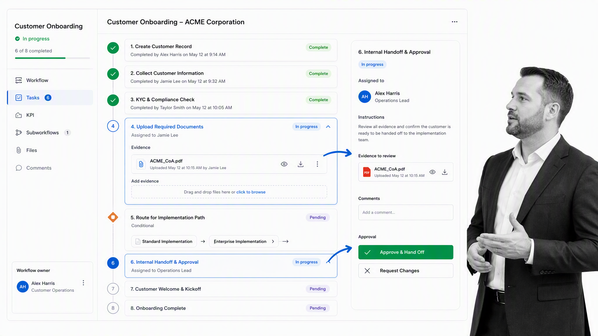Screen dimensions: 598x336
Task: Open the Workflow section in sidebar
Action: tap(50, 80)
